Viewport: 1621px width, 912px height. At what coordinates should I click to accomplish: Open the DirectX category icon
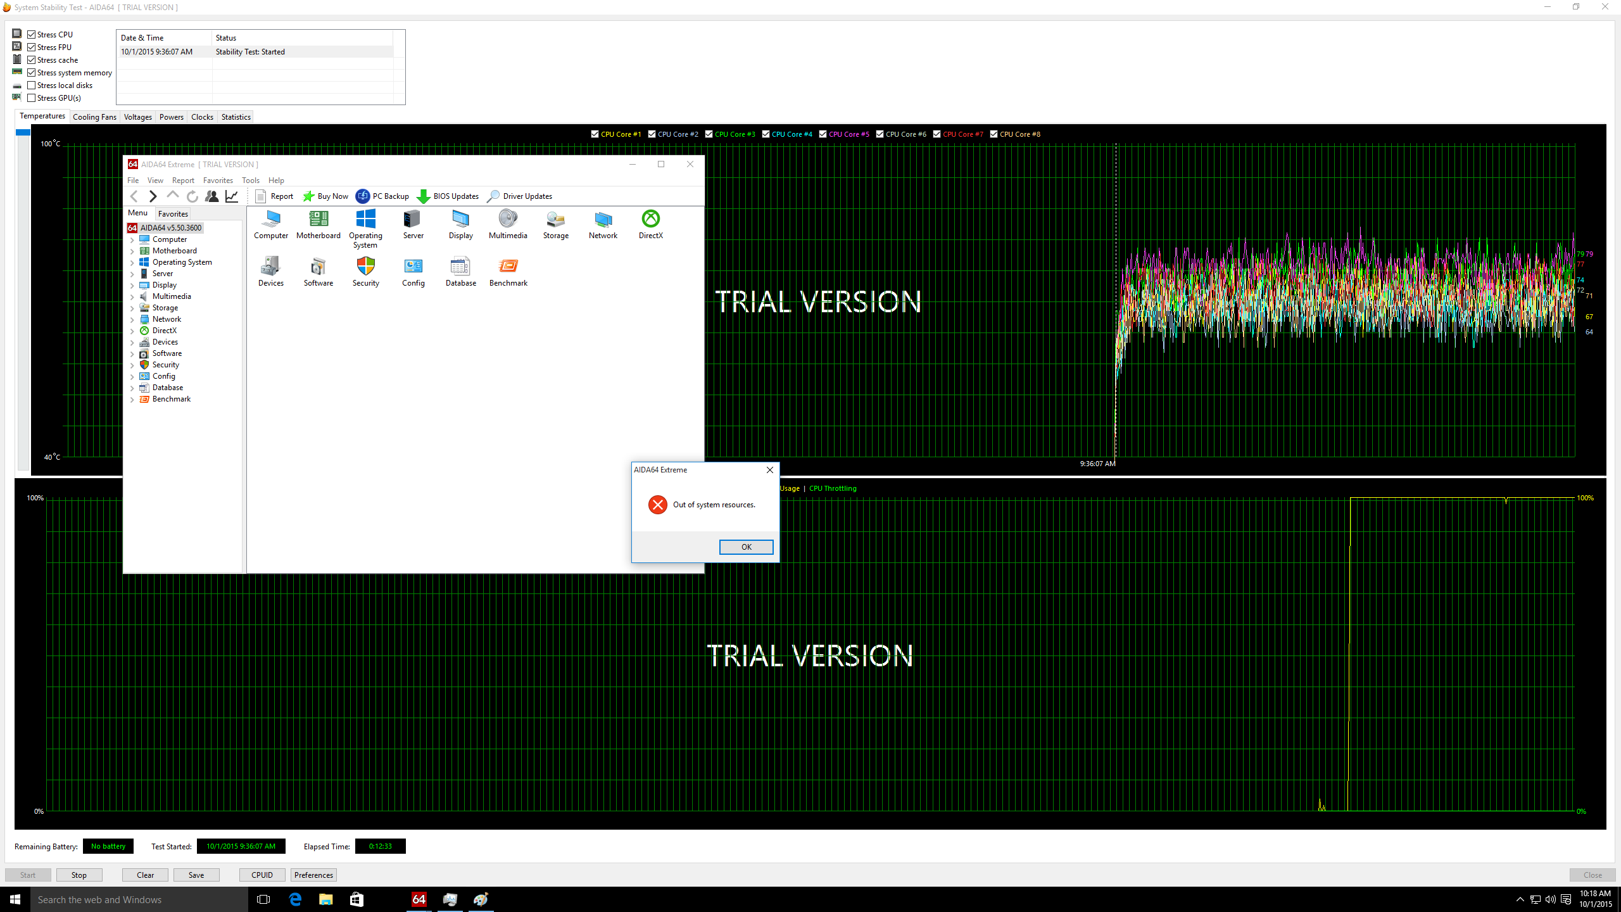point(650,225)
